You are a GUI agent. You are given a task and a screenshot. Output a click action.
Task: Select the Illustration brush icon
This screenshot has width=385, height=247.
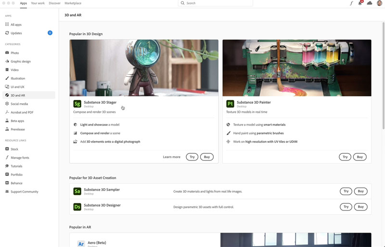(7, 78)
